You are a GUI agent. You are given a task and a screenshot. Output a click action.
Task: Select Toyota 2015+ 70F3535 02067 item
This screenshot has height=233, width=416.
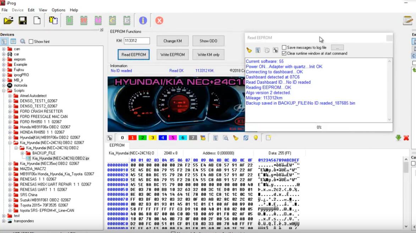44,205
